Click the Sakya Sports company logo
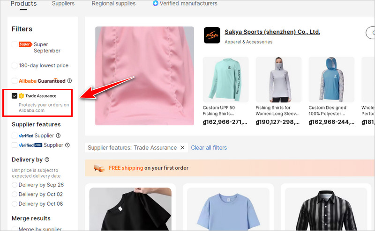This screenshot has width=375, height=231. point(212,36)
